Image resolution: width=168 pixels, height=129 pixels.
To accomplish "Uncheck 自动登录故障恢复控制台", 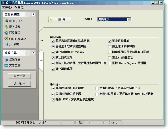I will point(53,46).
